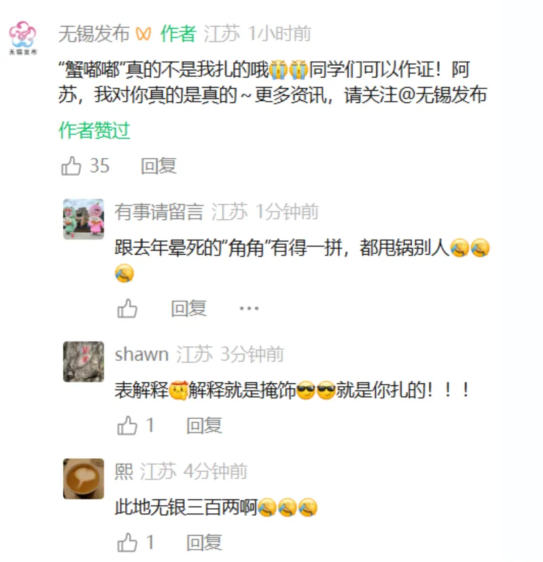Screen dimensions: 543x562
Task: Like the 无锡发布 author comment
Action: click(71, 166)
